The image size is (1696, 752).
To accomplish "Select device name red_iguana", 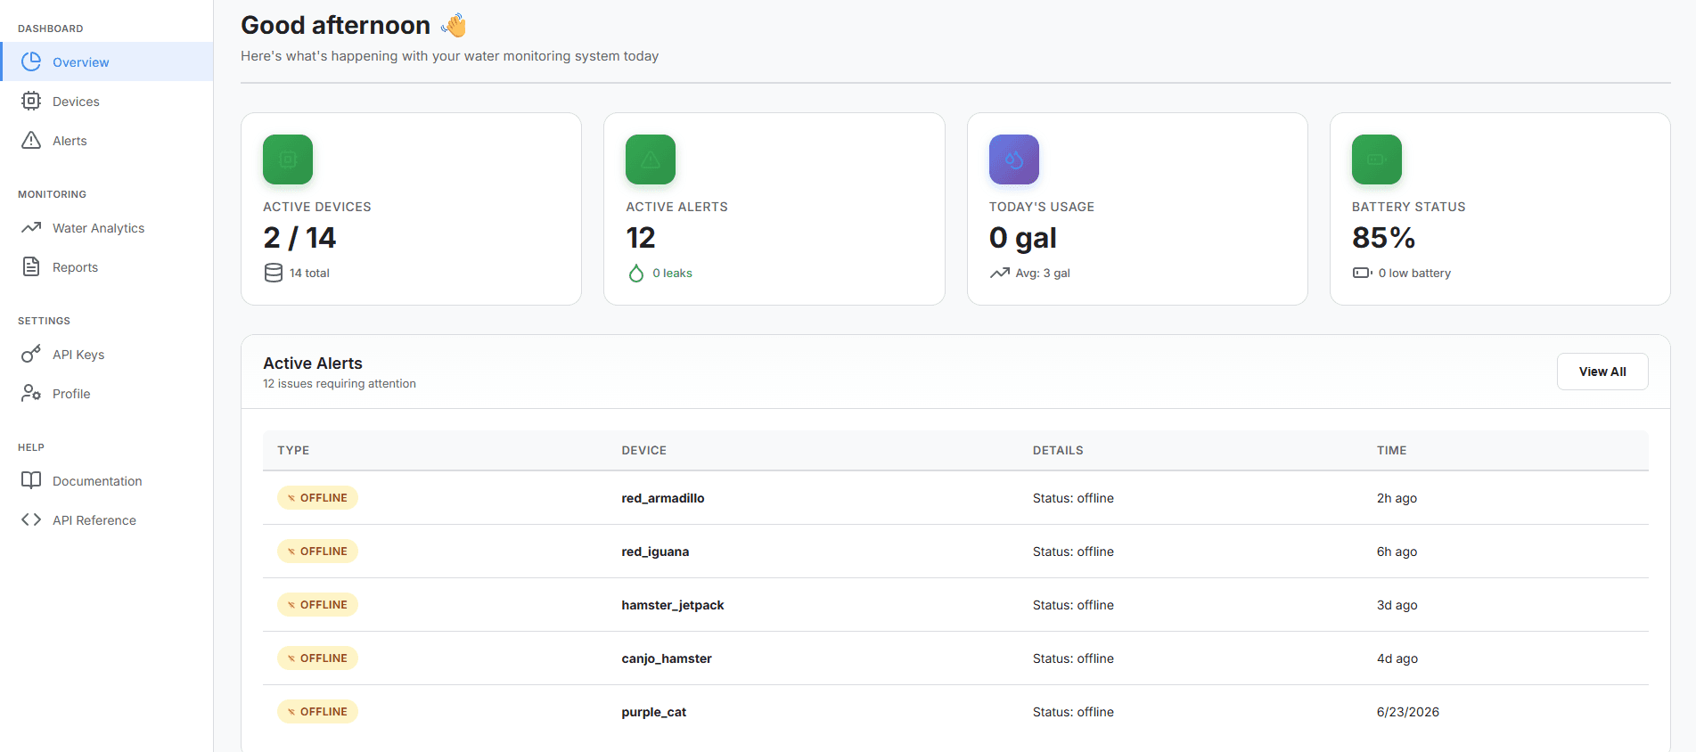I will click(655, 552).
